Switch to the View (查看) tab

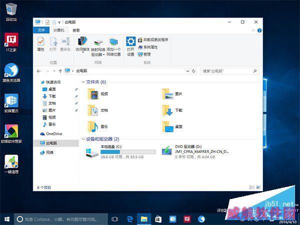pyautogui.click(x=76, y=30)
